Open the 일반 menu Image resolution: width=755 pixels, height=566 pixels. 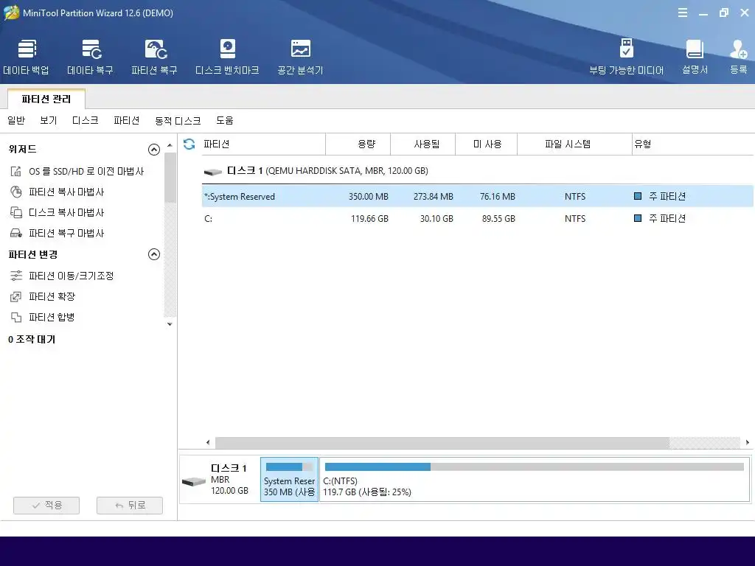16,120
